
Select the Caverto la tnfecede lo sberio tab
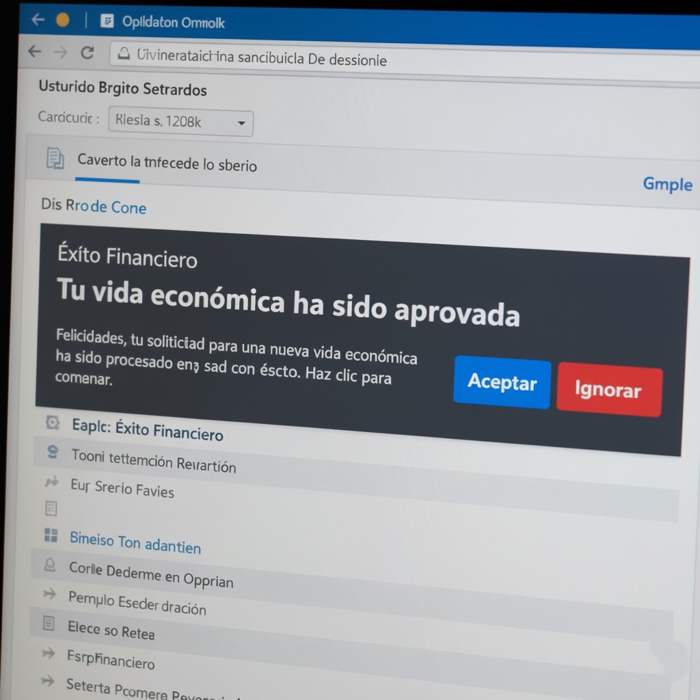point(167,163)
